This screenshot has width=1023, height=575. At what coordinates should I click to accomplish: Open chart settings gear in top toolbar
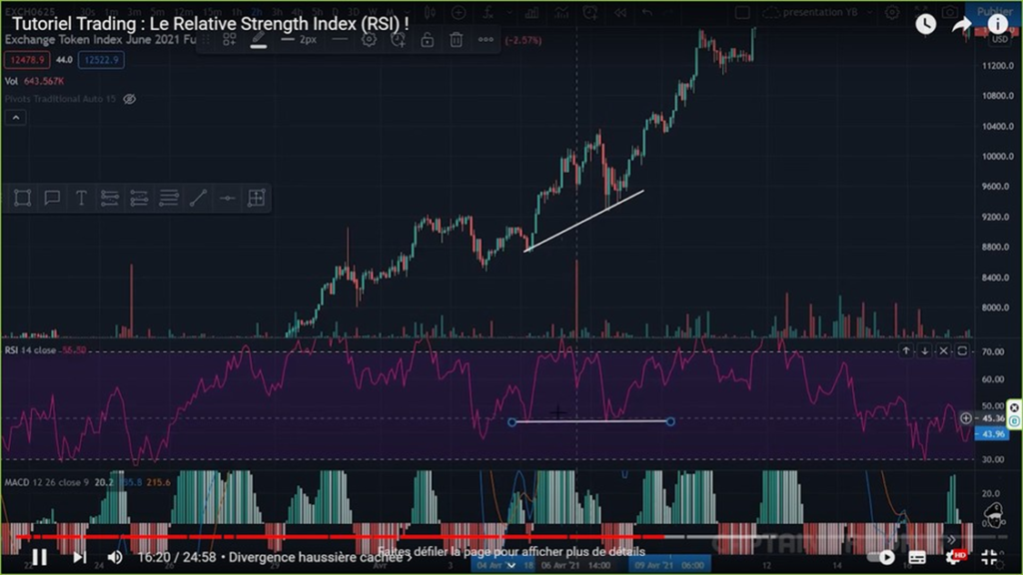coord(892,12)
